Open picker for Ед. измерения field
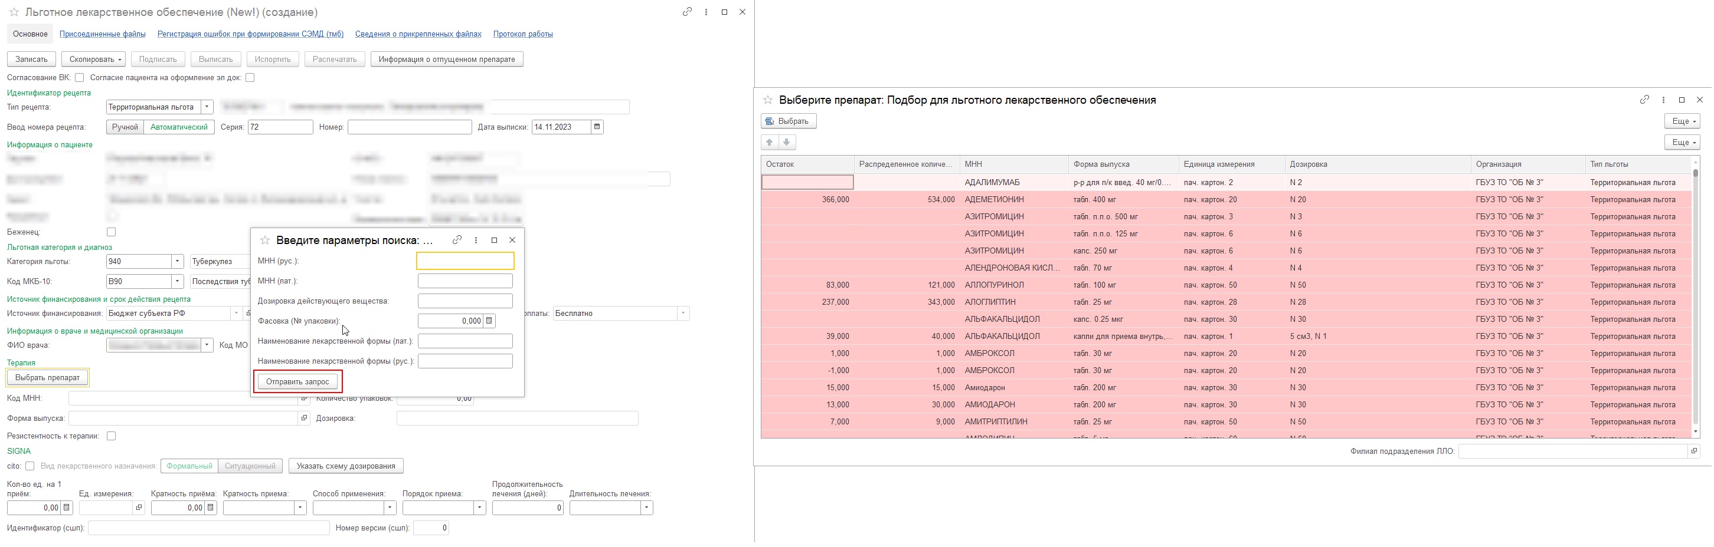 tap(139, 508)
